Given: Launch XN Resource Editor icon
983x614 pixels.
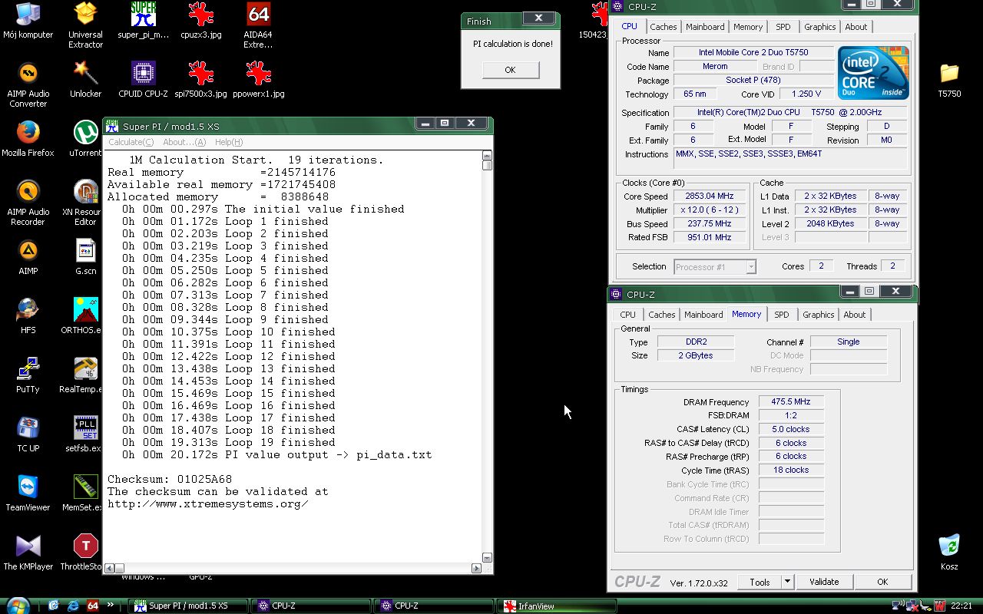Looking at the screenshot, I should pos(85,203).
